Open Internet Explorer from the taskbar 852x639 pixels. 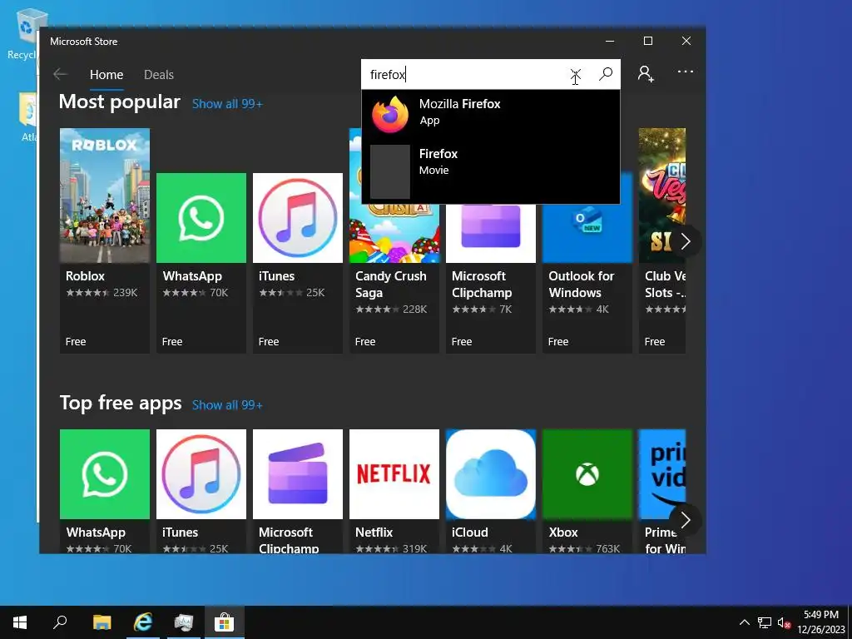pos(143,622)
